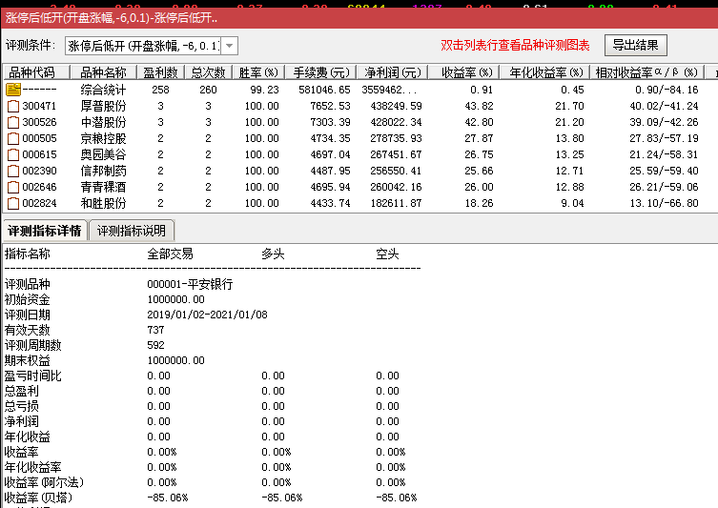Sort by the 盈利数 column header
718x508 pixels.
(161, 72)
